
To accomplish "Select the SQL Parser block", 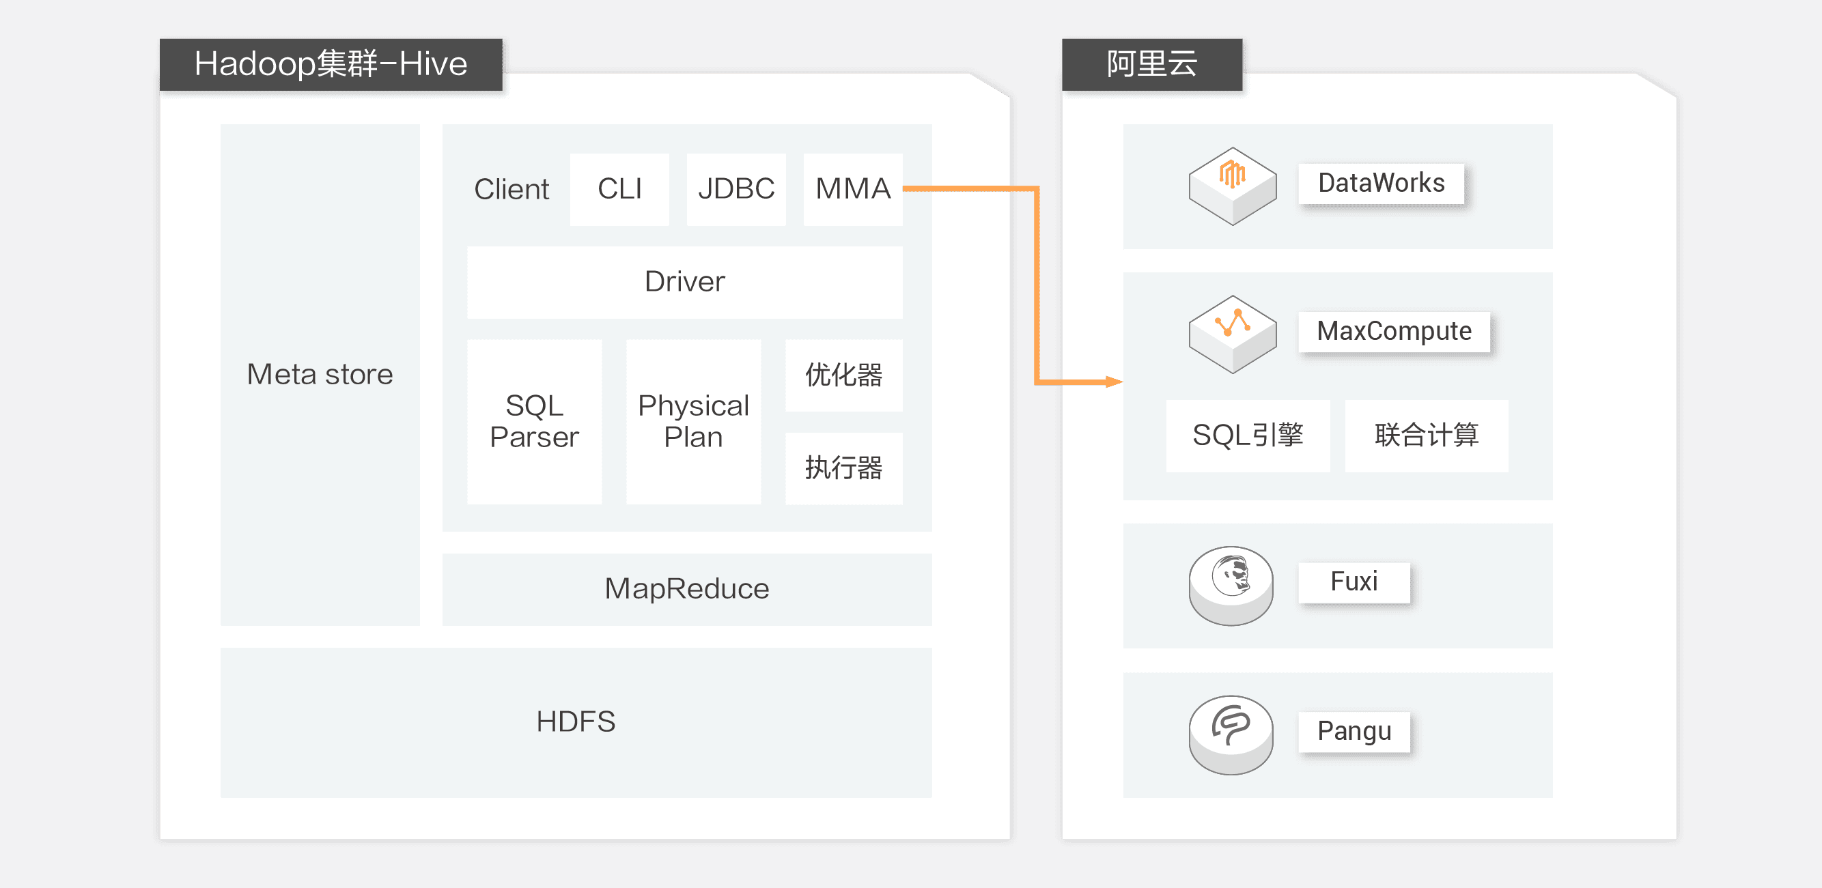I will pyautogui.click(x=534, y=421).
